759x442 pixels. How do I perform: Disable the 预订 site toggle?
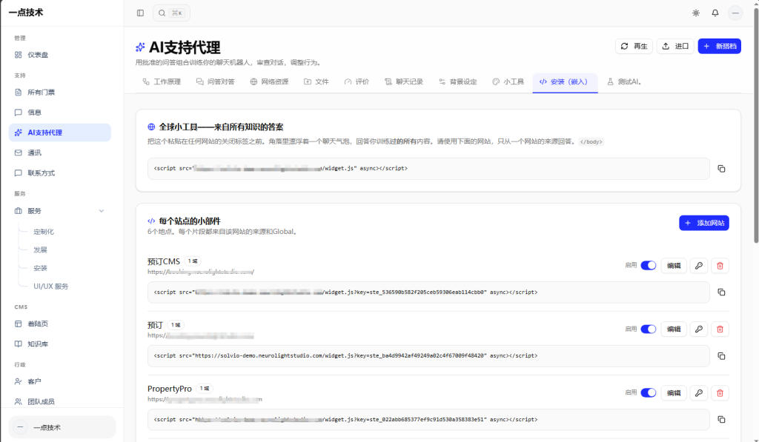click(648, 329)
